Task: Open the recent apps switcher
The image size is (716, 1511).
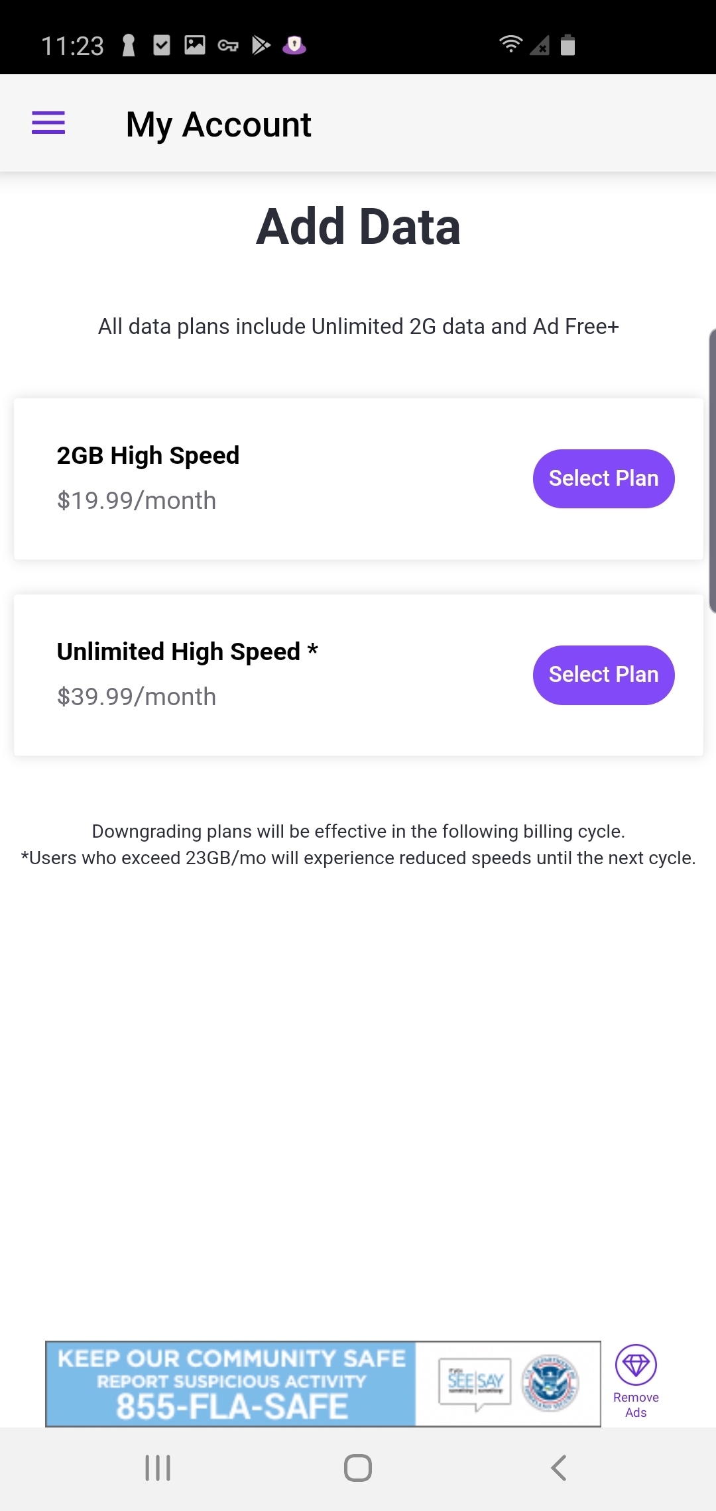Action: [x=158, y=1468]
